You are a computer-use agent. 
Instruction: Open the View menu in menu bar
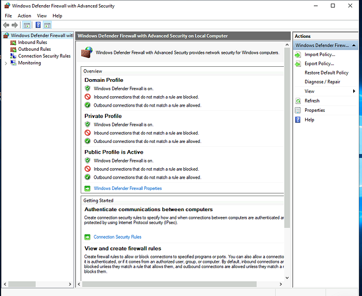pyautogui.click(x=42, y=16)
